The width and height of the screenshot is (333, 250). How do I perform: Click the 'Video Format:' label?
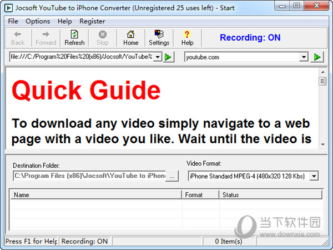click(204, 163)
